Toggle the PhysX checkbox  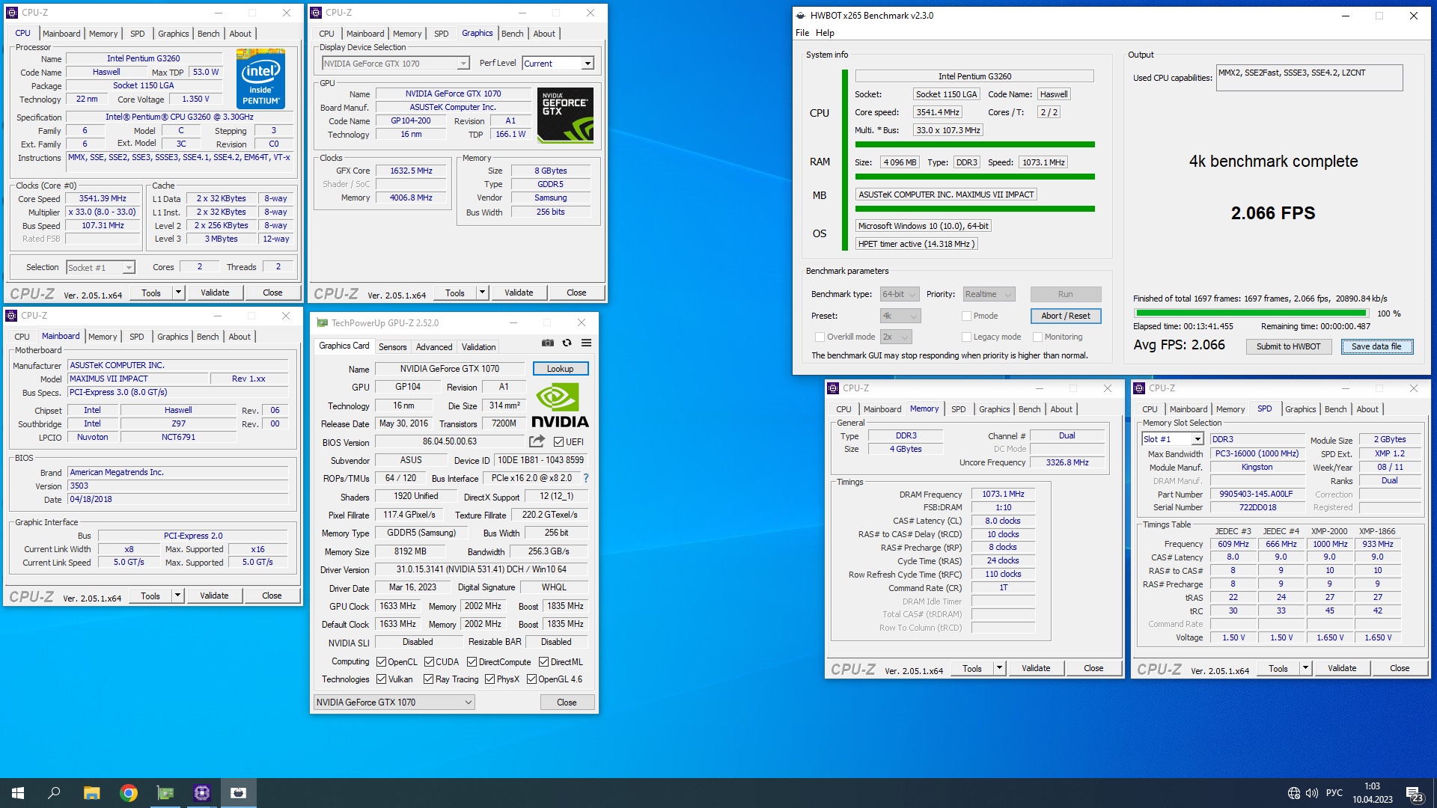pyautogui.click(x=490, y=679)
